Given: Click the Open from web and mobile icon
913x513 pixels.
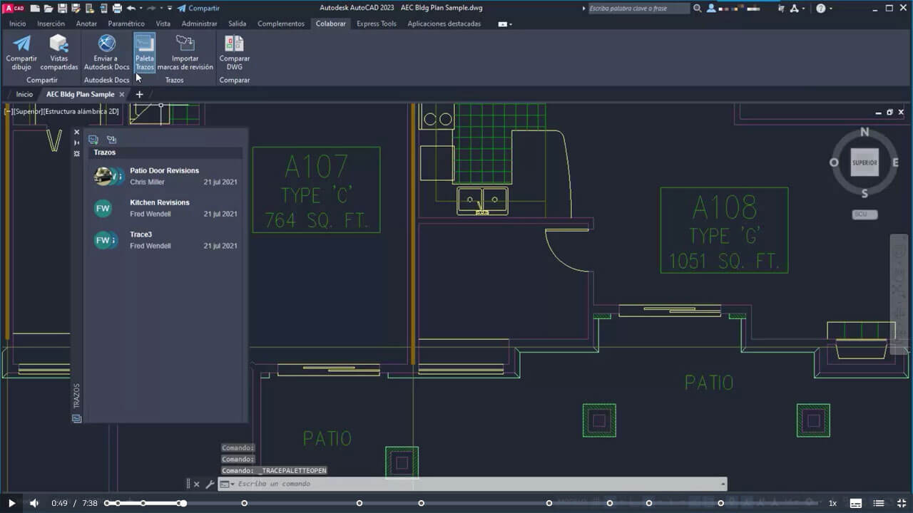Looking at the screenshot, I should [x=90, y=9].
